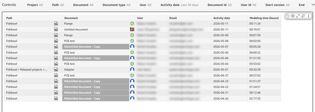This screenshot has width=315, height=112.
Task: Click the Activity date column header
Action: 229,18
